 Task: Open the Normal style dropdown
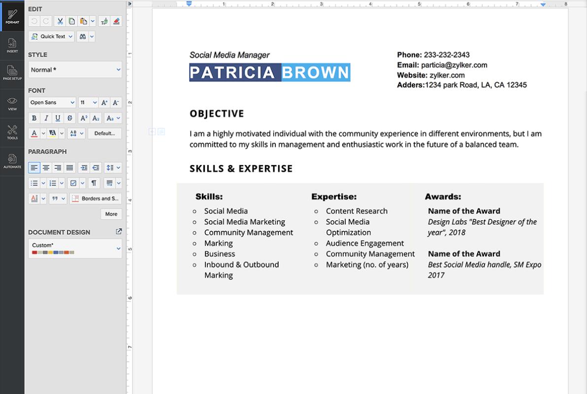pyautogui.click(x=75, y=69)
